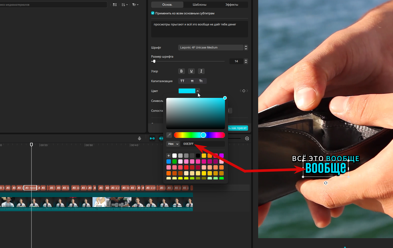Viewport: 393px width, 248px height.
Task: Click the 00:40 mark on timeline ruler
Action: click(x=134, y=145)
